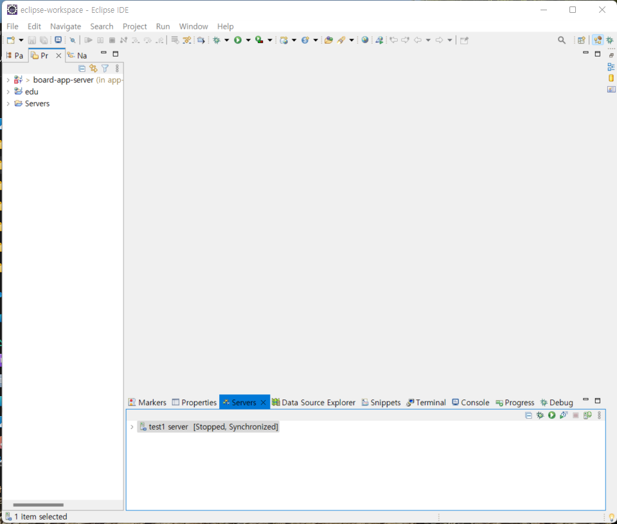Open the New wizard dropdown arrow

(x=21, y=40)
